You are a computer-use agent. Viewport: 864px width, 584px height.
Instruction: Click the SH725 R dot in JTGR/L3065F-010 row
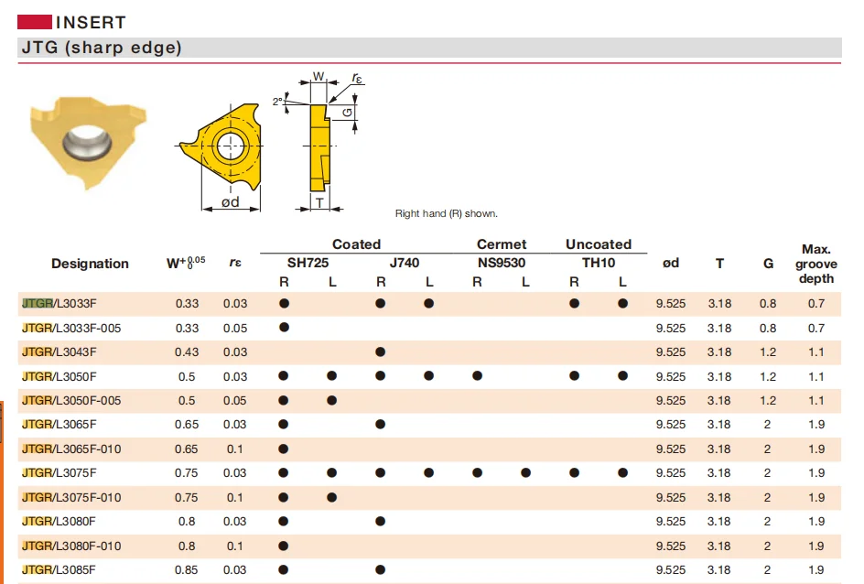[284, 449]
